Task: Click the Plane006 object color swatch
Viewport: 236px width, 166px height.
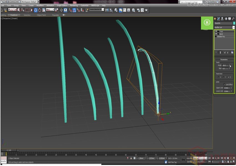Action: pos(234,23)
